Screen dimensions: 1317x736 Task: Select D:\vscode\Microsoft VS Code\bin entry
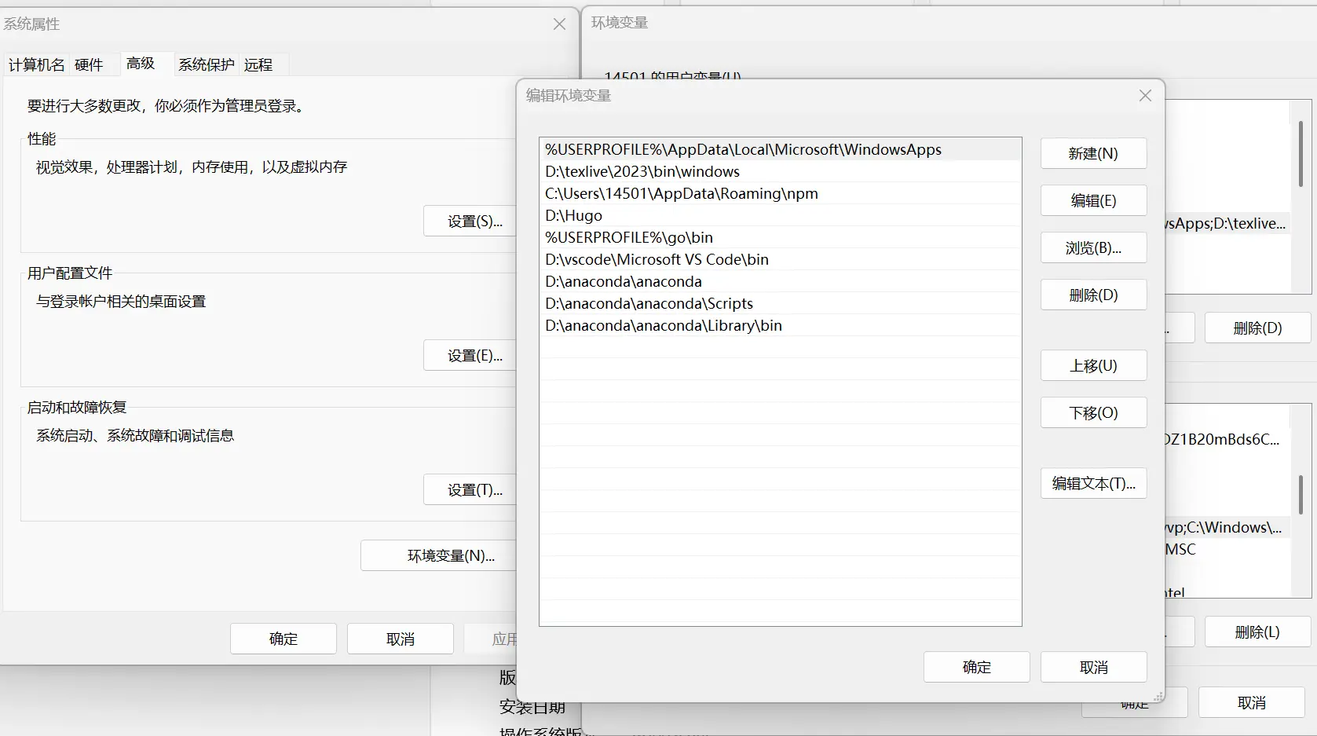[780, 259]
